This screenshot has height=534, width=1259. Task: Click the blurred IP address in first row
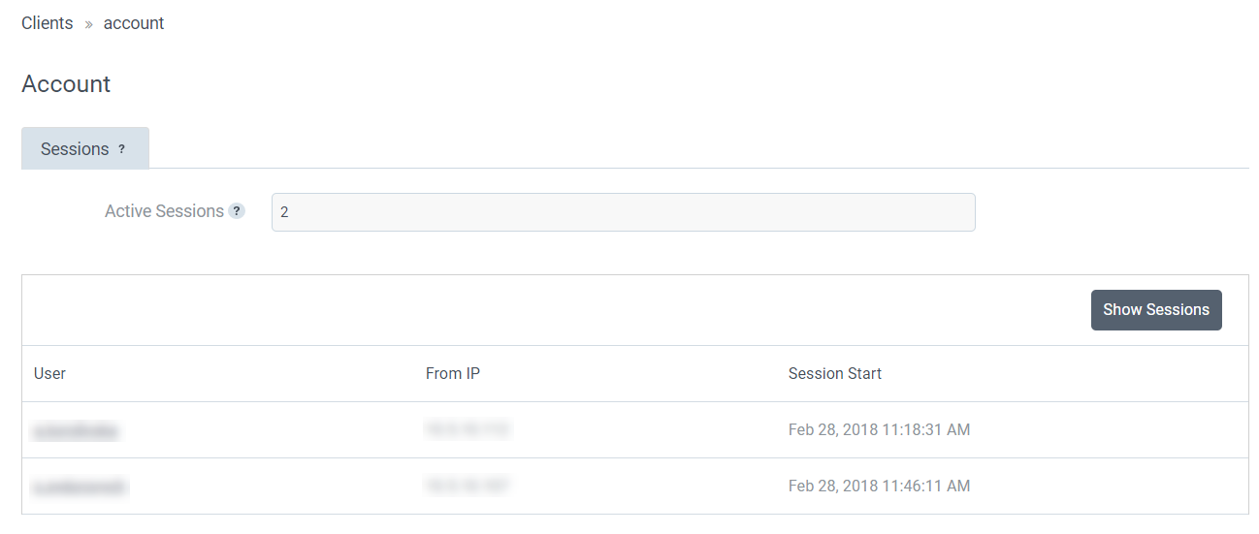tap(468, 429)
